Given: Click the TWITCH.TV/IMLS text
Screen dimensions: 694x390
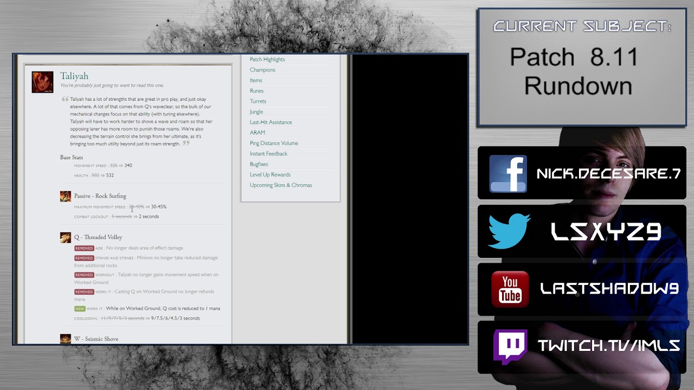Looking at the screenshot, I should tap(608, 346).
